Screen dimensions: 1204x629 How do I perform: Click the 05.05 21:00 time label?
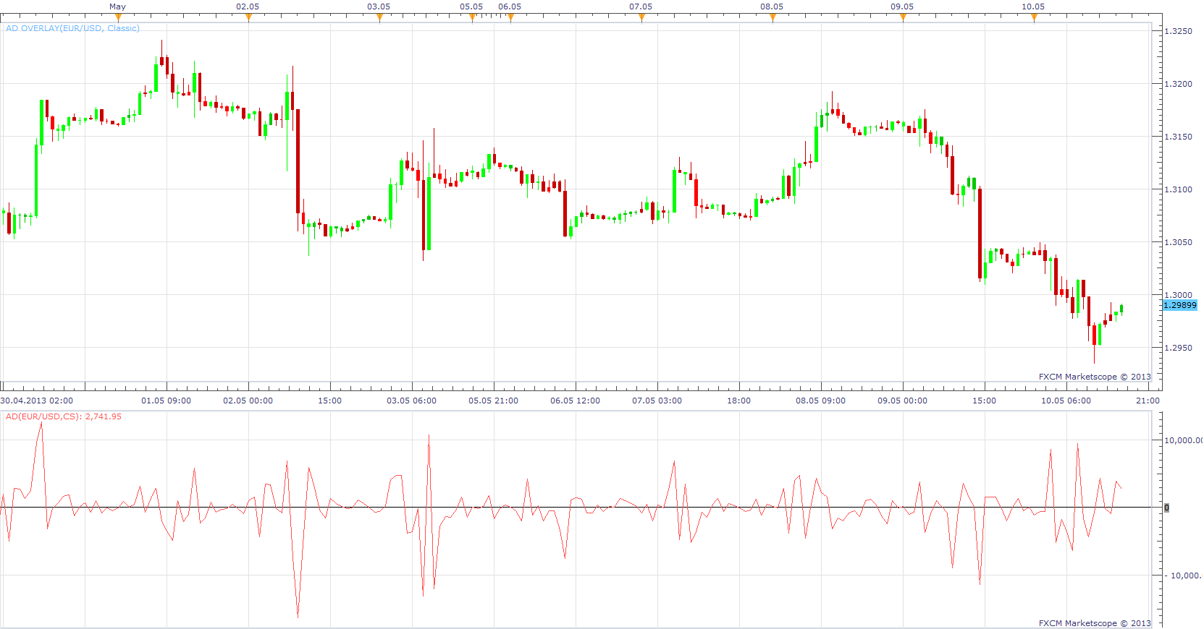click(x=494, y=401)
